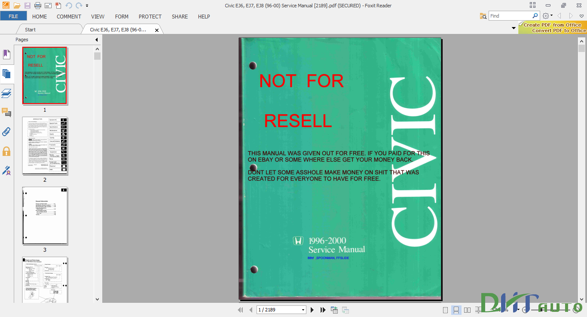Go to the next page

pos(312,310)
